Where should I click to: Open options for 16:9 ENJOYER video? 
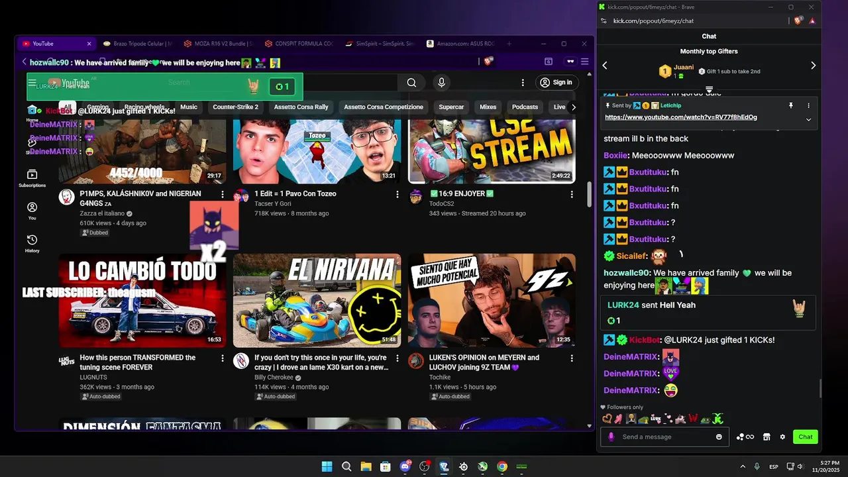(x=571, y=194)
